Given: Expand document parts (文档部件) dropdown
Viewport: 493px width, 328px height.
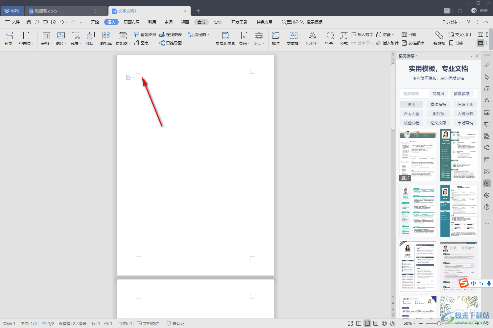Looking at the screenshot, I should point(426,43).
